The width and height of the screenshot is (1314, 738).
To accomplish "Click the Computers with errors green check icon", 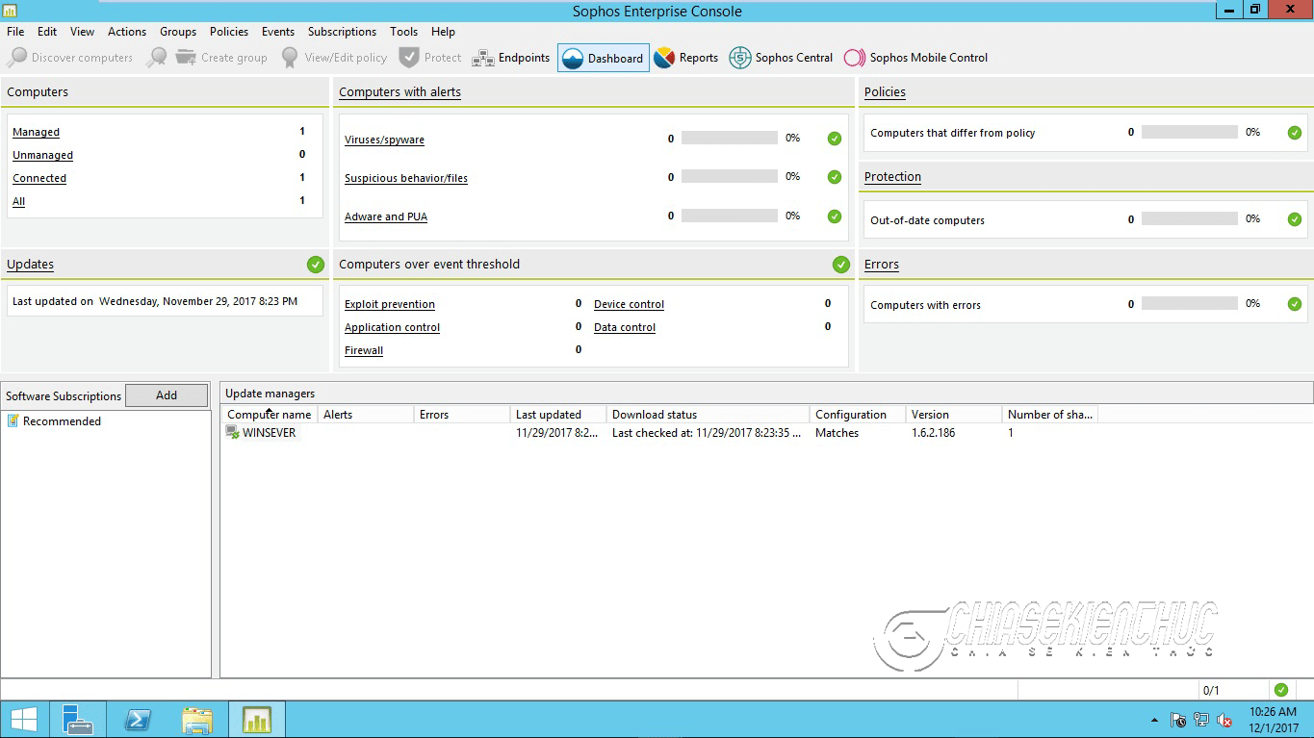I will coord(1295,304).
